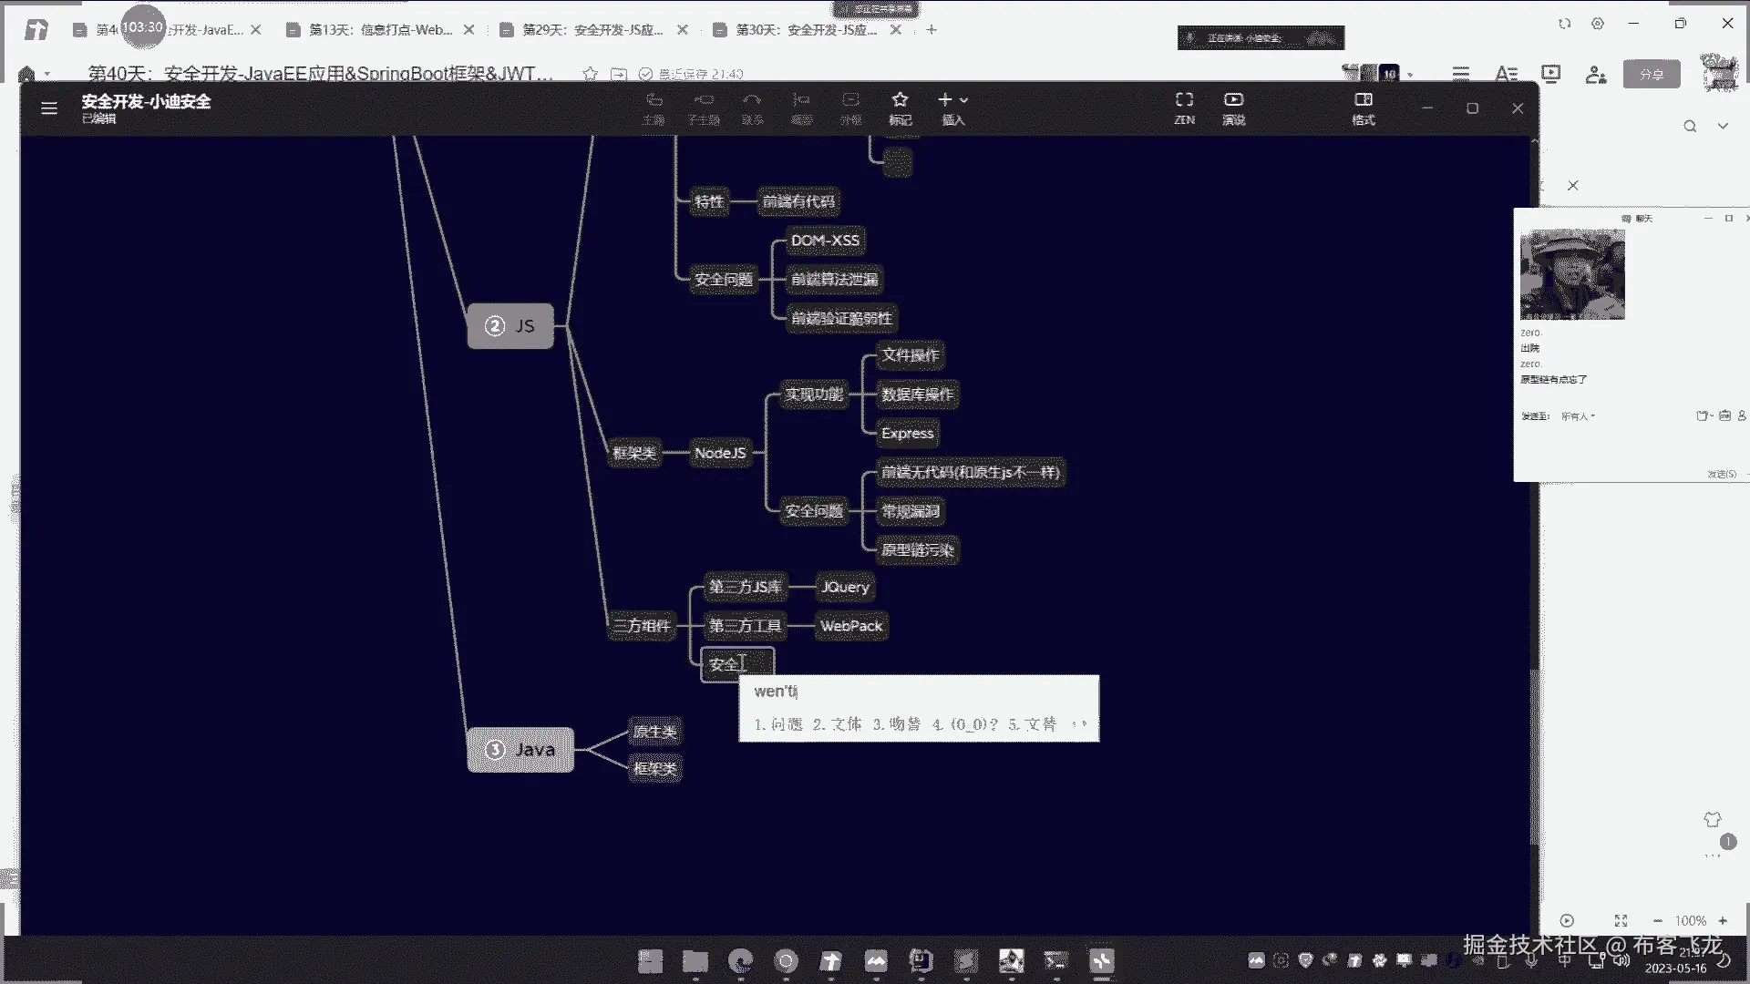1750x984 pixels.
Task: Click the collaborator invite icon
Action: click(1595, 75)
